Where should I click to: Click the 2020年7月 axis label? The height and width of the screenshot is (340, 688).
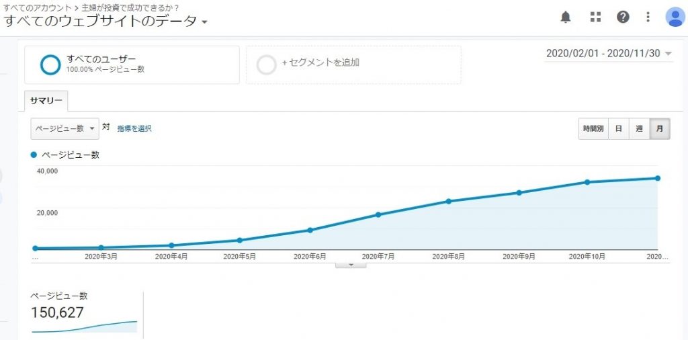coord(378,256)
